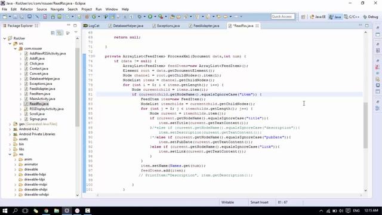Select FeedItem.java in Package Explorer
Viewport: 382px width, 215px height.
pos(40,94)
